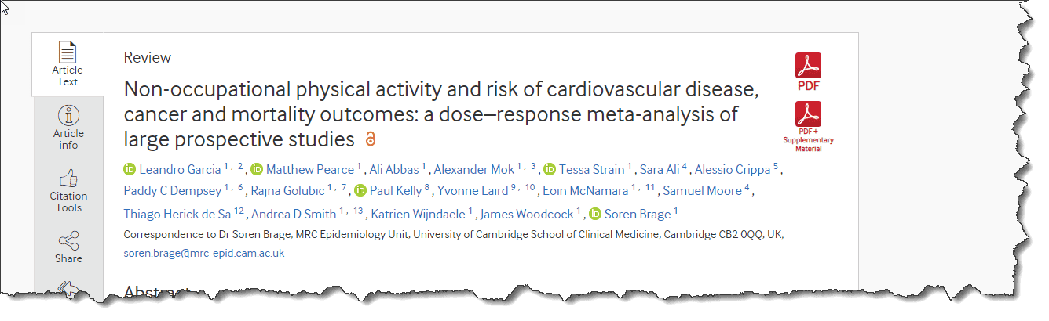This screenshot has width=1049, height=321.
Task: Click Leandro Garcia's ORCID iD icon
Action: point(130,169)
